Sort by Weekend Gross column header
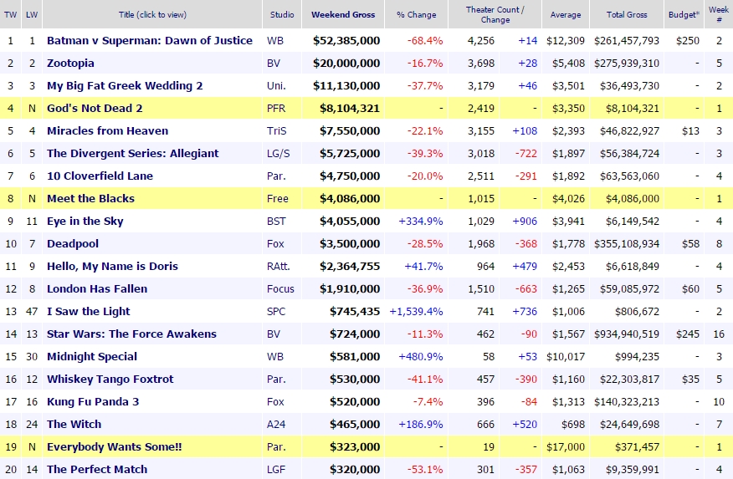The height and width of the screenshot is (479, 733). (x=343, y=14)
